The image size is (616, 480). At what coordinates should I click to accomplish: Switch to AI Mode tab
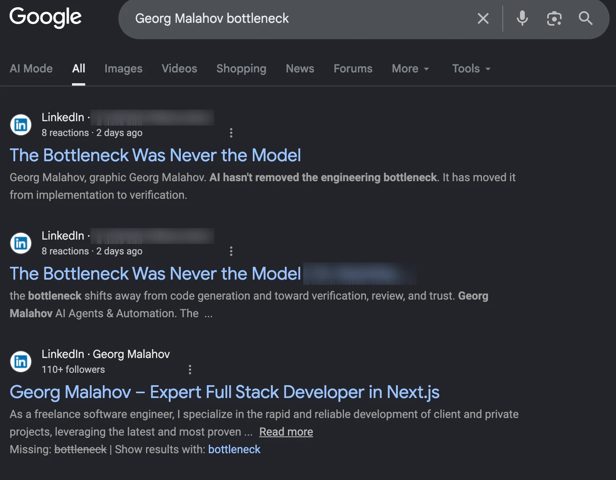tap(31, 68)
